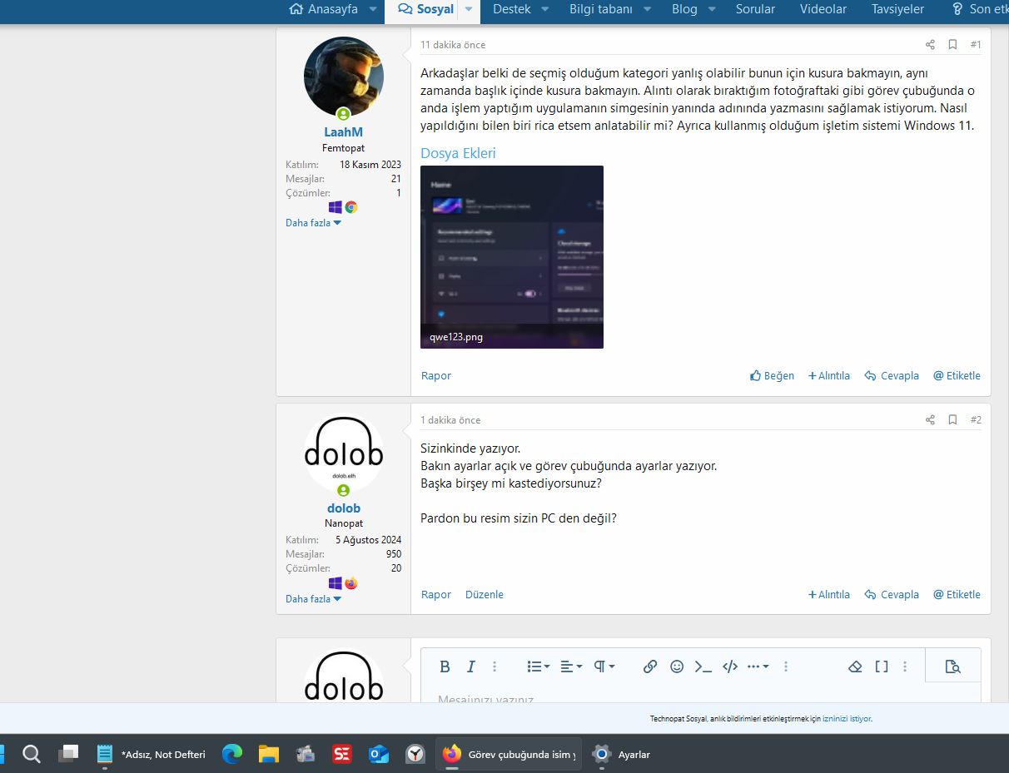The height and width of the screenshot is (773, 1009).
Task: Open Task View on the taskbar
Action: click(x=68, y=754)
